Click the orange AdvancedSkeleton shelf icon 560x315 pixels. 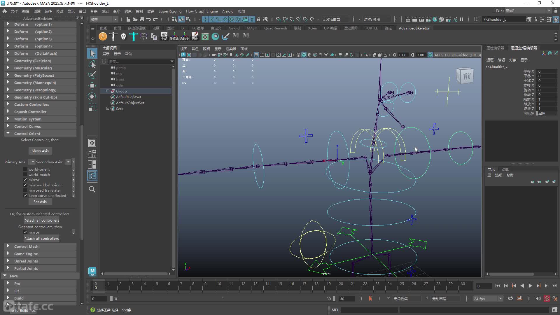(x=103, y=36)
